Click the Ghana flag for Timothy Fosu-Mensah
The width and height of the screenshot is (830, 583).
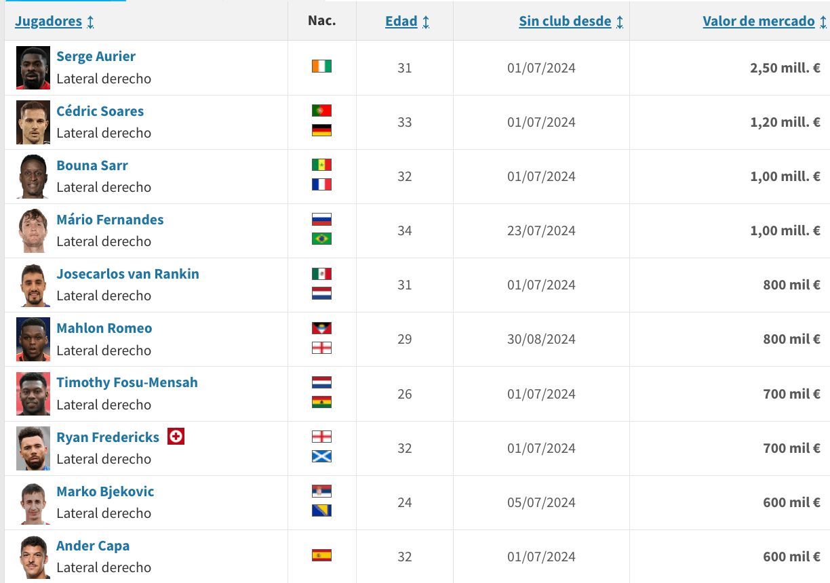(x=321, y=402)
